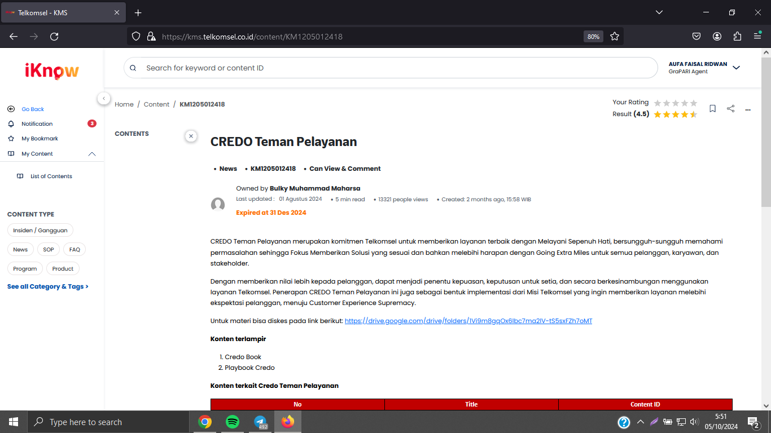771x433 pixels.
Task: Click the taskbar clock and date
Action: coord(721,422)
